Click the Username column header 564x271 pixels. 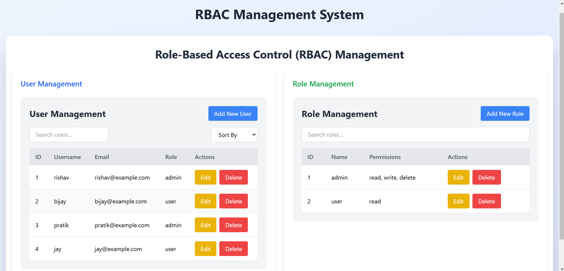tap(67, 157)
